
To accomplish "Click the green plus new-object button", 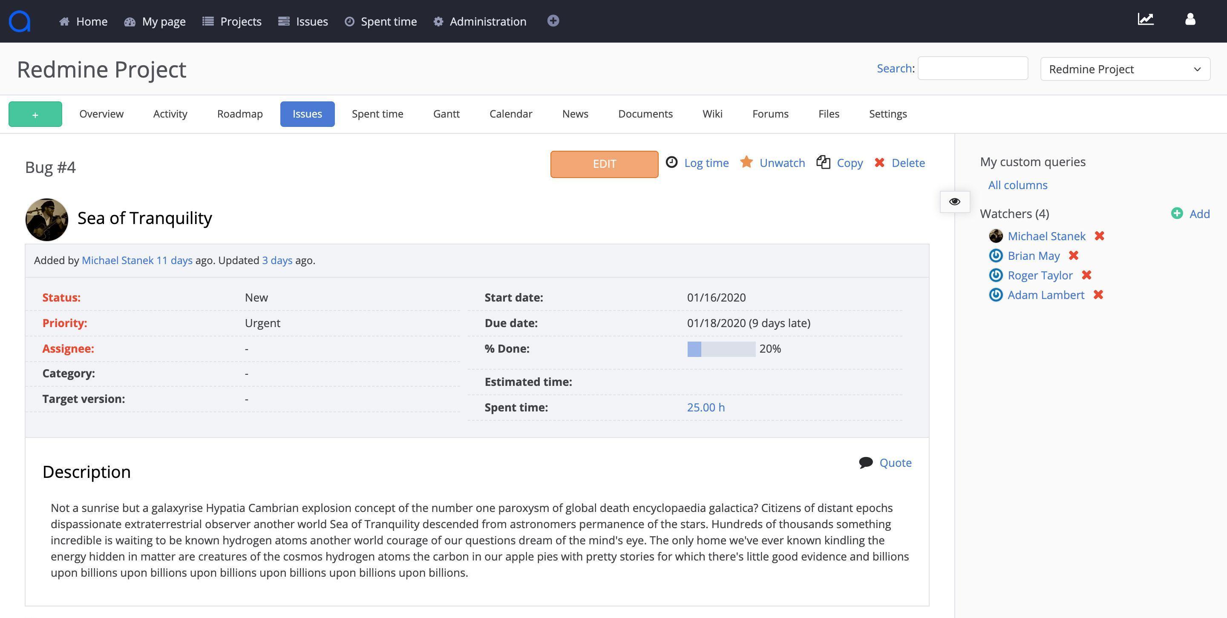I will (35, 114).
